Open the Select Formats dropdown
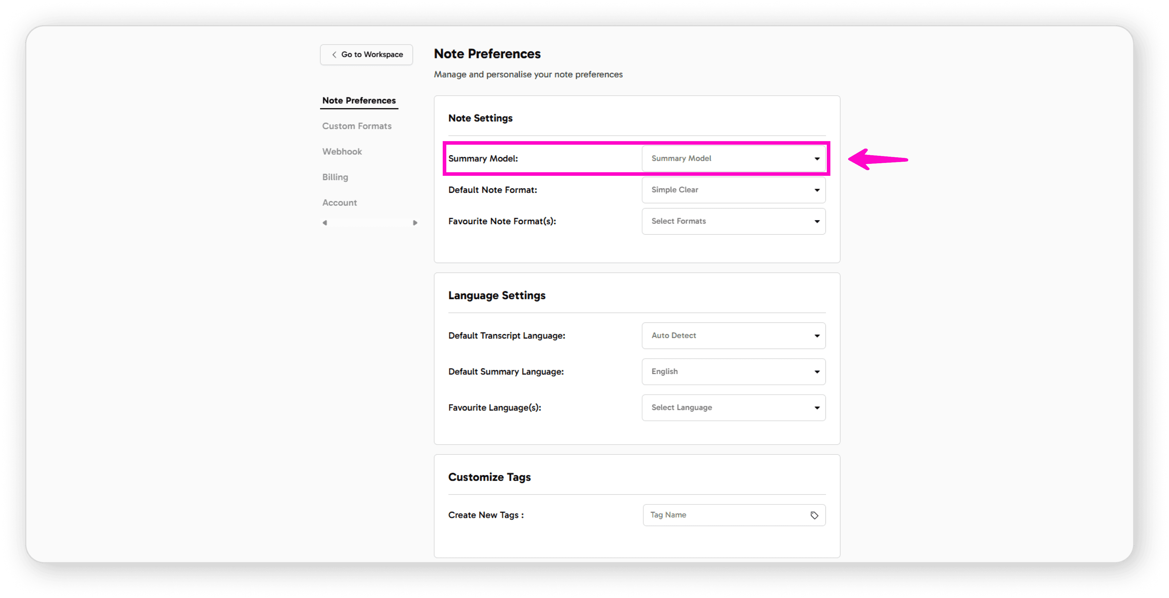The width and height of the screenshot is (1169, 598). [x=733, y=222]
